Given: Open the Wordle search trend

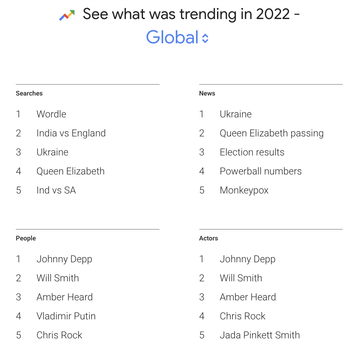Looking at the screenshot, I should click(51, 114).
